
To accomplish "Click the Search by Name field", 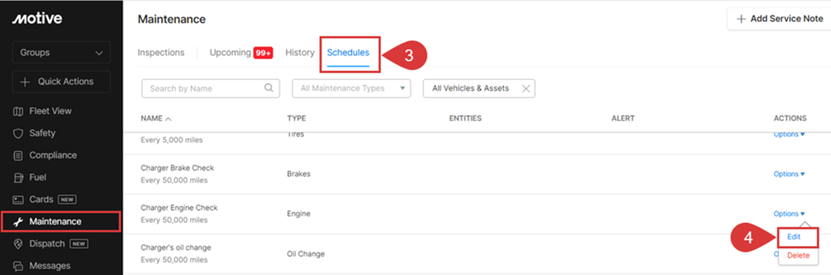I will coord(211,88).
